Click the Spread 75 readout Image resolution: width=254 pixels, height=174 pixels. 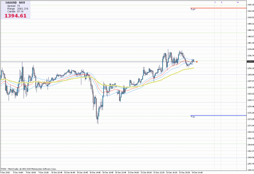13,6
